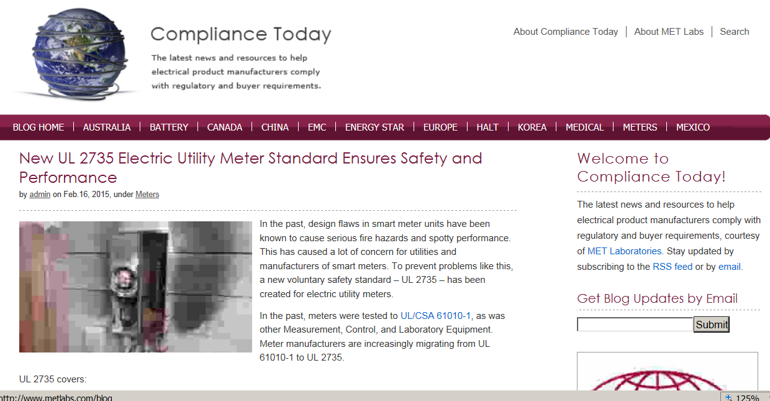Click the email subscription text field

click(x=635, y=325)
